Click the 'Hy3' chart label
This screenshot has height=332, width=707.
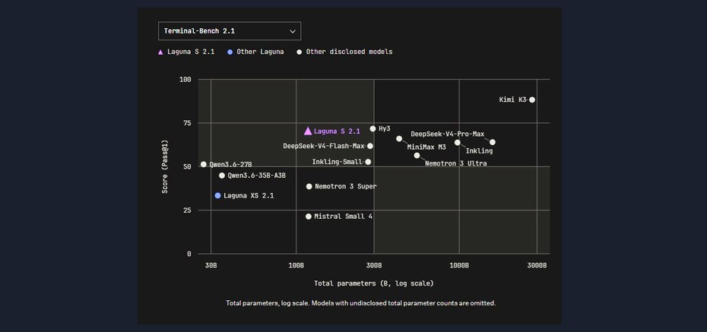click(384, 129)
